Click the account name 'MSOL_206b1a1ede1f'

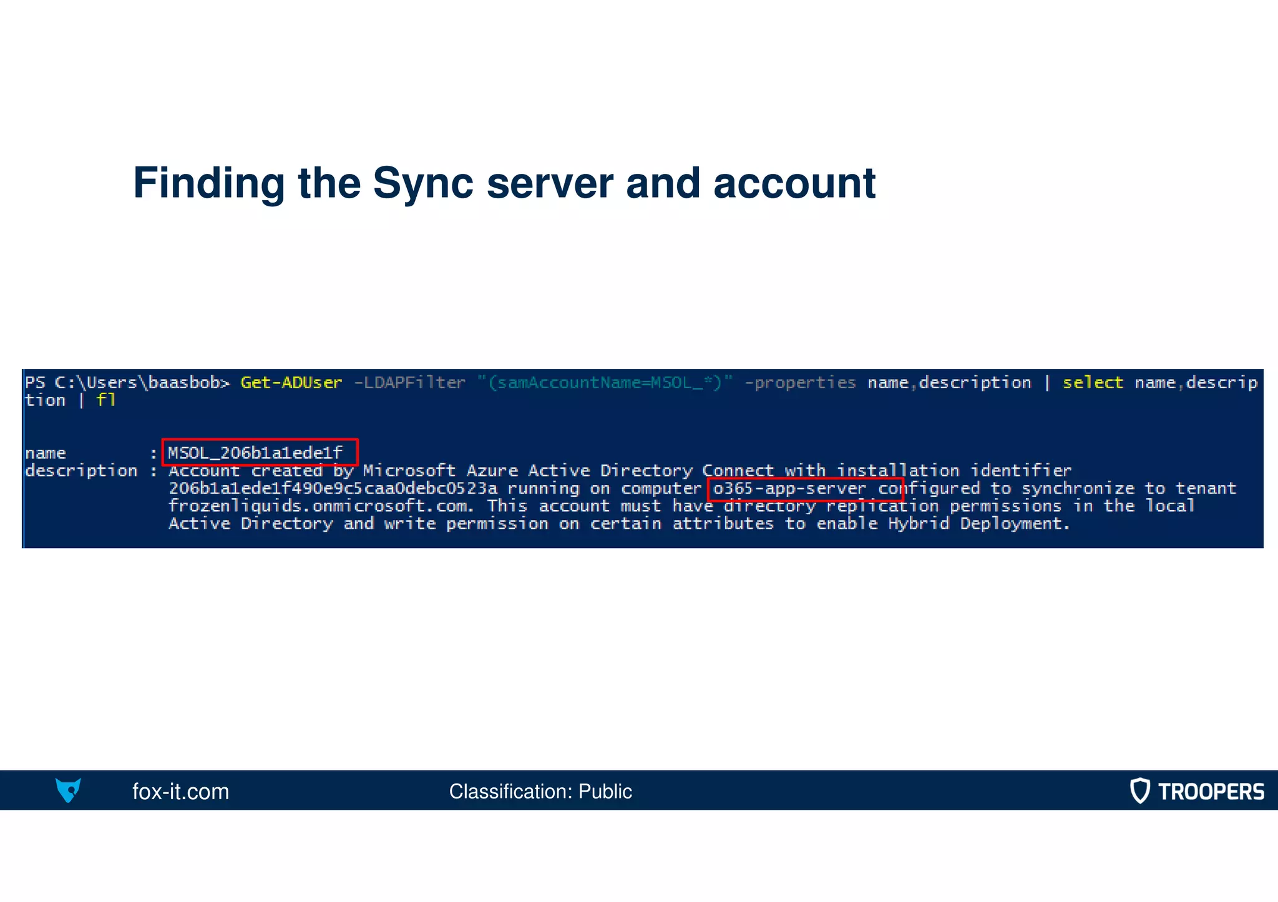click(256, 453)
